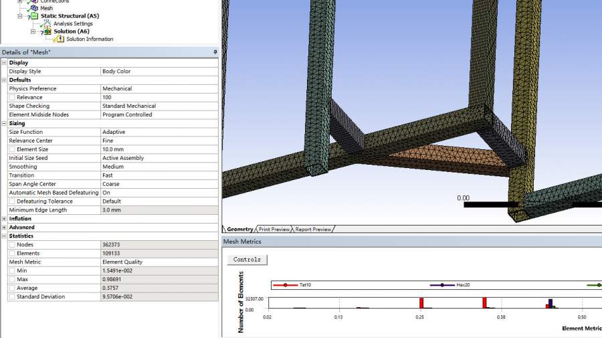
Task: Toggle the Nodes checkbox
Action: click(12, 245)
